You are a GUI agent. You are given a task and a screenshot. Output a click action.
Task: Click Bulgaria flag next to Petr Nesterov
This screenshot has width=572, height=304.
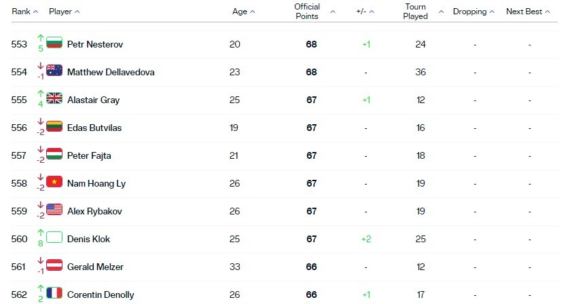(x=54, y=43)
